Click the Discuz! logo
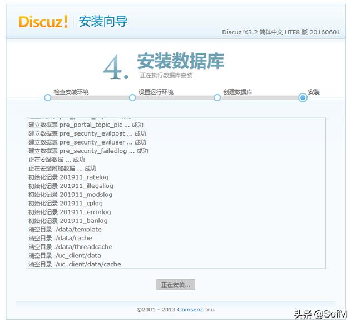Screen dimensions: 356x327 tap(43, 22)
